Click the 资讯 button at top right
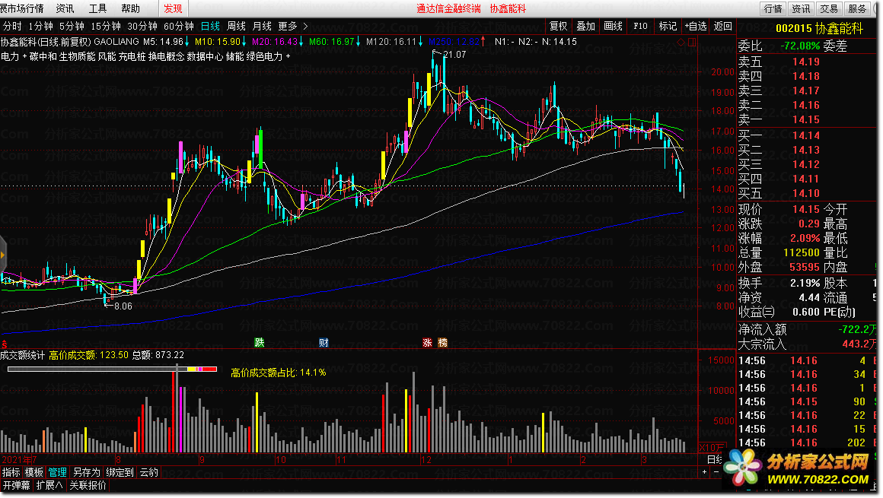 pyautogui.click(x=801, y=8)
